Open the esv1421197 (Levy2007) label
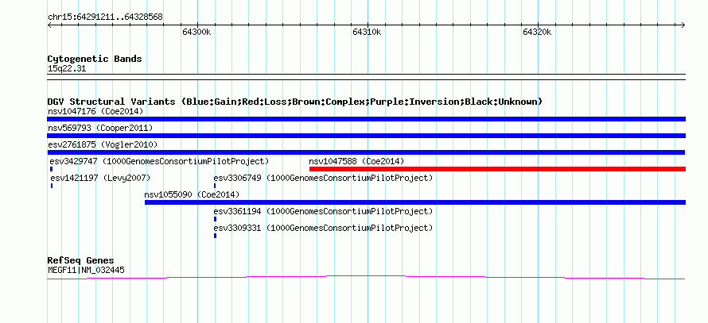The height and width of the screenshot is (323, 708). coord(100,178)
